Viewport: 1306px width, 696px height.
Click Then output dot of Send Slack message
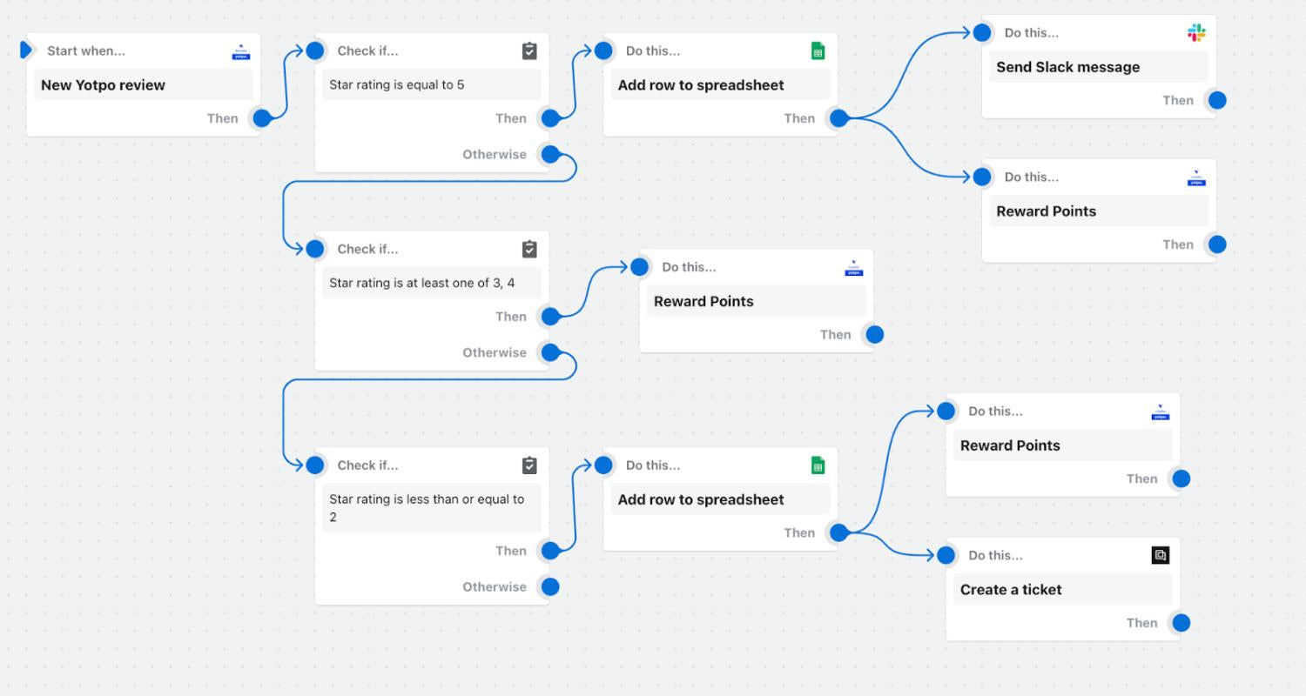1217,100
